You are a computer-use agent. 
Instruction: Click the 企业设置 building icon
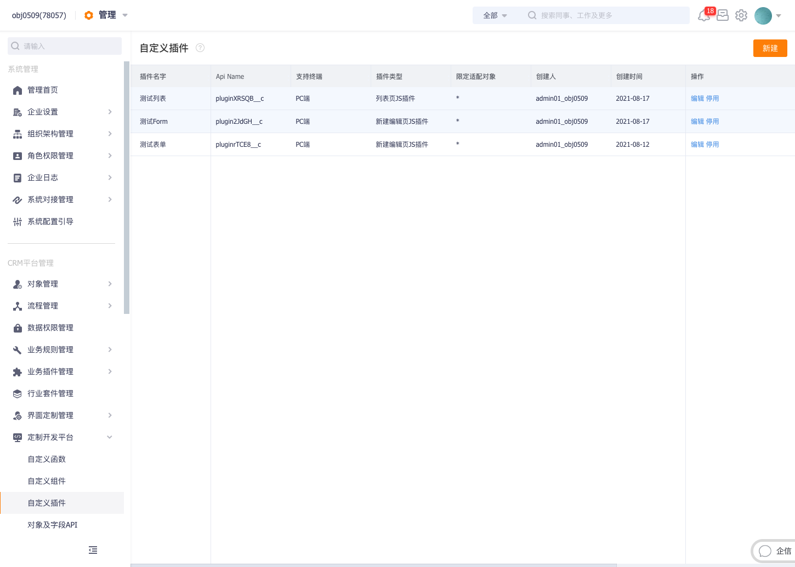(x=18, y=112)
